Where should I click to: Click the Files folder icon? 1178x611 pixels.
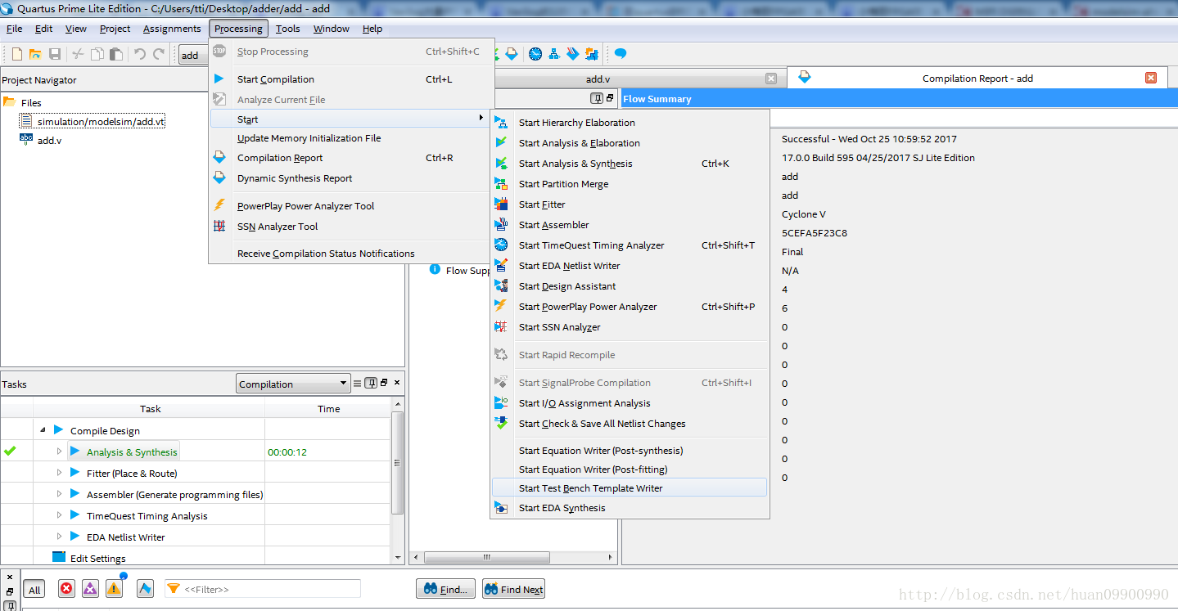[9, 102]
